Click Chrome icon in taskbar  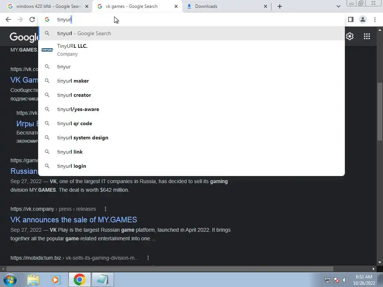click(79, 280)
